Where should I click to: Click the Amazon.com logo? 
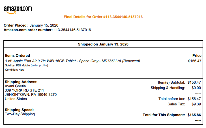tap(18, 10)
